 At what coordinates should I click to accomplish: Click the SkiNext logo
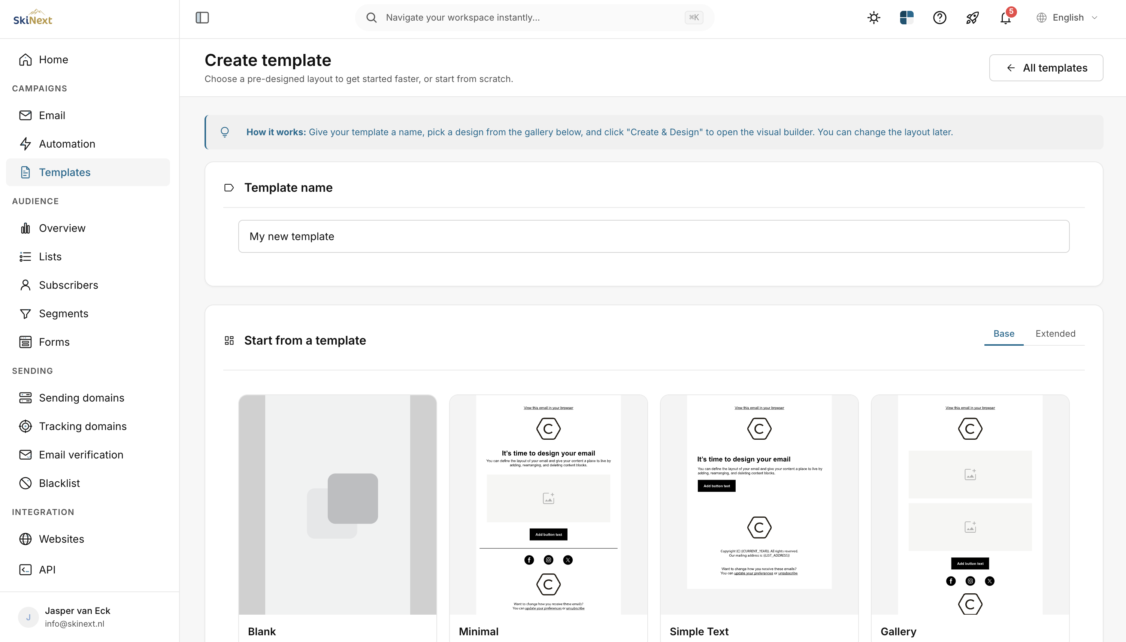(x=33, y=18)
